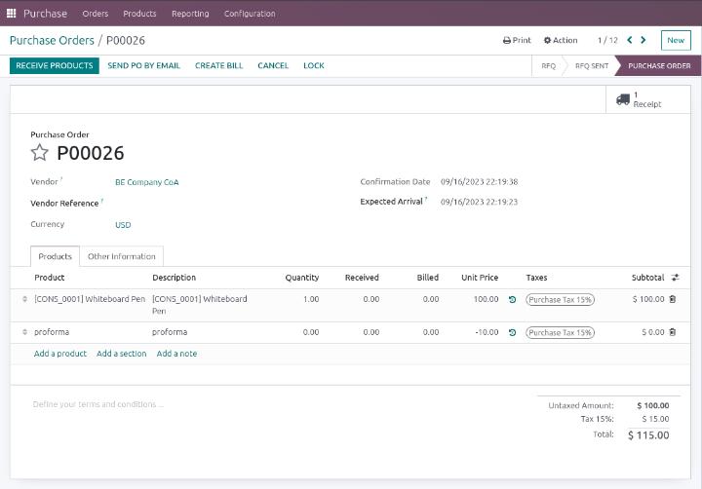Edit unit price 100.00 cell

(486, 299)
